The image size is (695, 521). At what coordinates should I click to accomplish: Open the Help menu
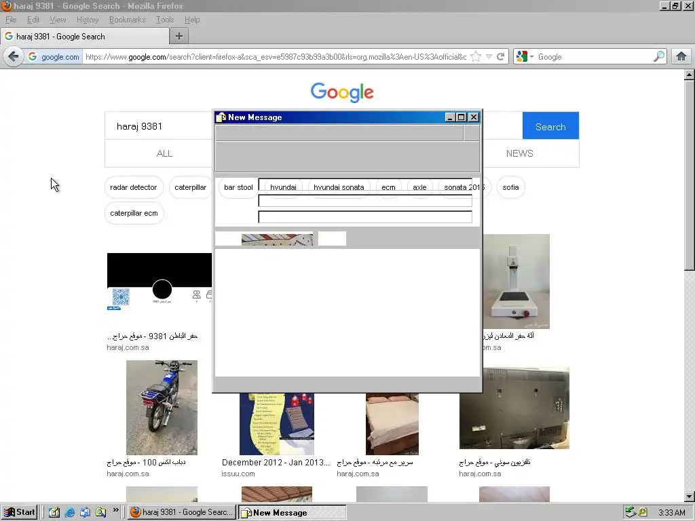coord(192,20)
